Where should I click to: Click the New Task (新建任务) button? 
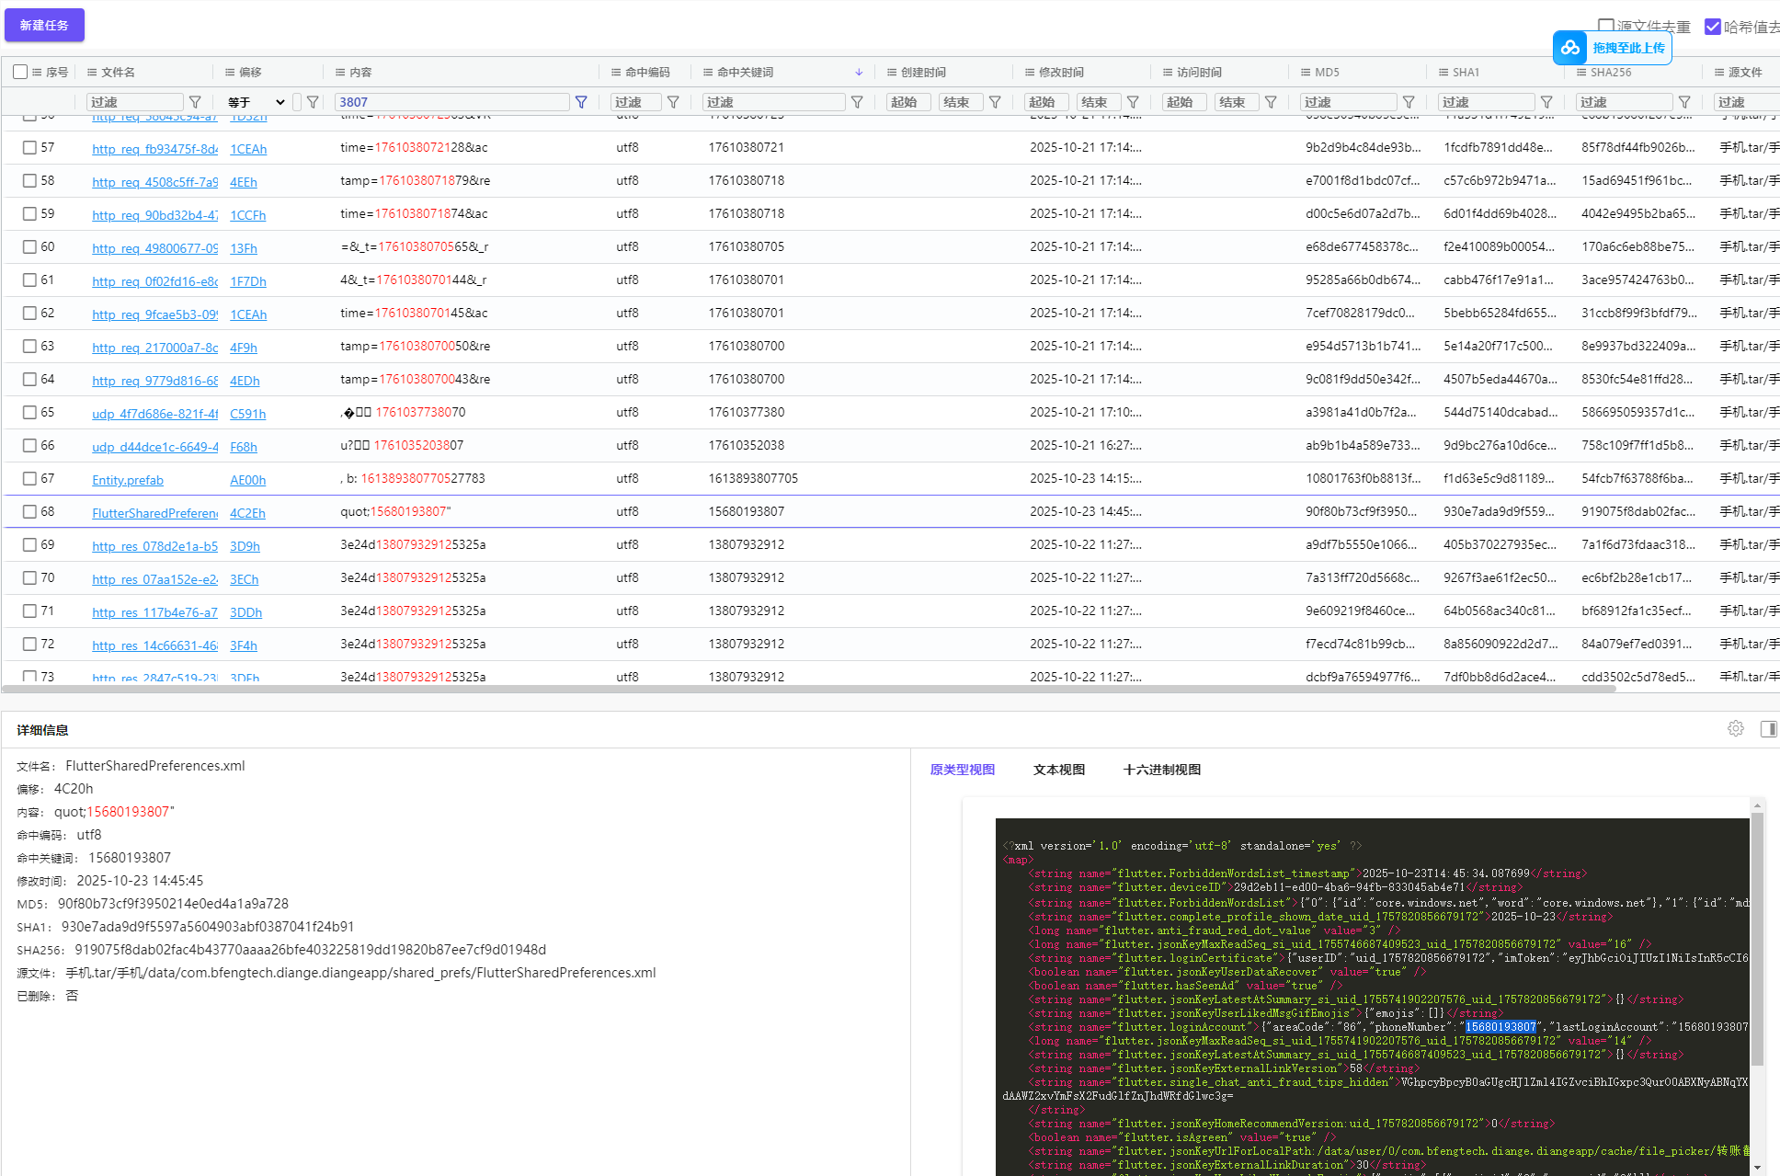pos(44,25)
